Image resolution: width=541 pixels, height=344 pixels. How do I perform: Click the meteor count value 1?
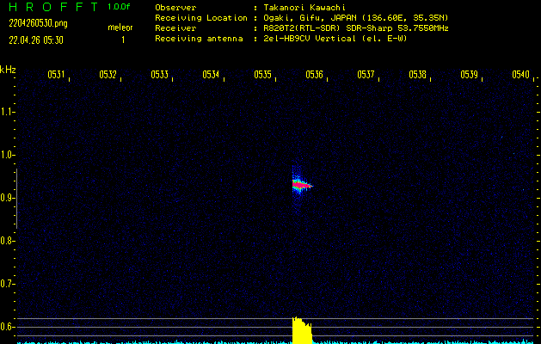[123, 40]
